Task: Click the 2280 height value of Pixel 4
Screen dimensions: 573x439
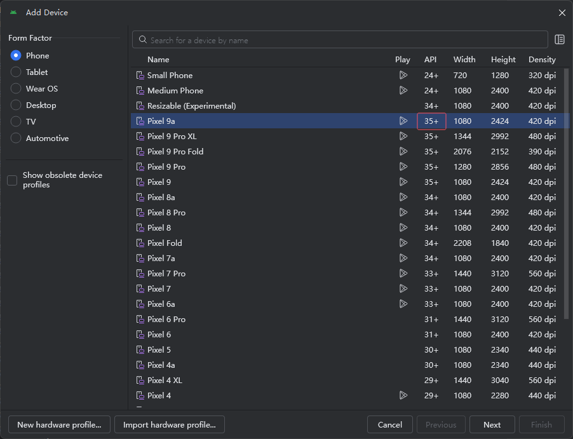Action: coord(499,396)
